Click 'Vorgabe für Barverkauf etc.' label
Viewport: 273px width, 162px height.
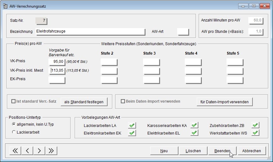62,52
